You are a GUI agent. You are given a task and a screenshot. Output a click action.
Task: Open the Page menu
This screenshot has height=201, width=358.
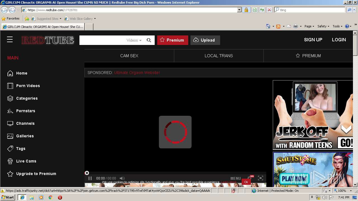(309, 26)
